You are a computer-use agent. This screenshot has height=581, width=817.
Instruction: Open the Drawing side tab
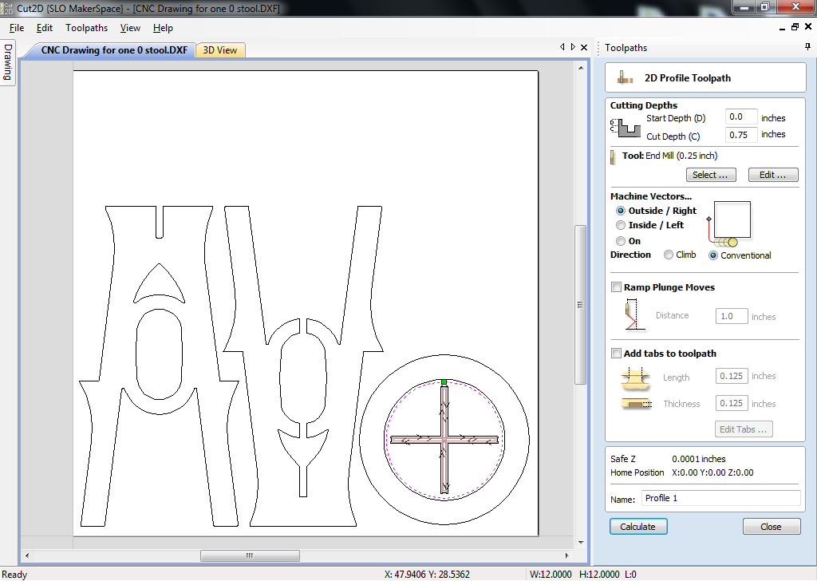(7, 62)
